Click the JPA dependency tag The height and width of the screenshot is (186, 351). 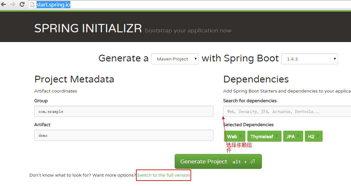click(x=293, y=136)
